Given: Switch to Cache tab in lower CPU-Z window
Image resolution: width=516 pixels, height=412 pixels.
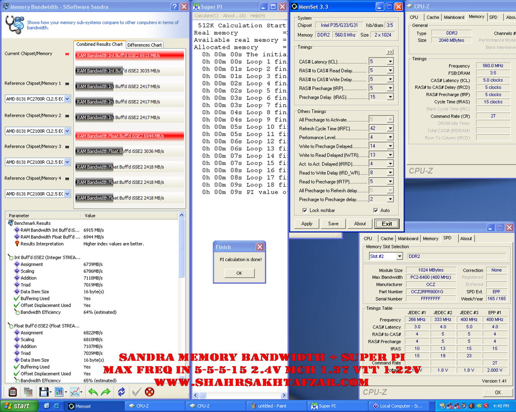Looking at the screenshot, I should pos(386,238).
